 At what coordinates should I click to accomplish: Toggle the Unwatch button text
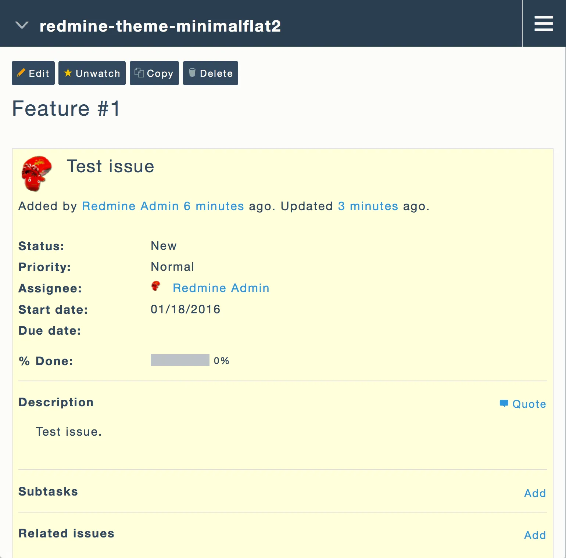(x=98, y=73)
